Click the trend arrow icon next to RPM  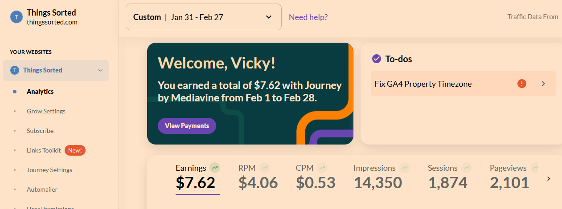[265, 168]
